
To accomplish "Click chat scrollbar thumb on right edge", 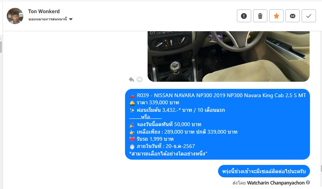I will pyautogui.click(x=321, y=168).
